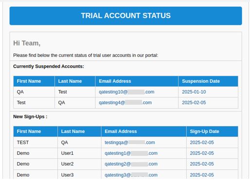The image size is (250, 188).
Task: Open the qatesting2 email address link
Action: (131, 164)
